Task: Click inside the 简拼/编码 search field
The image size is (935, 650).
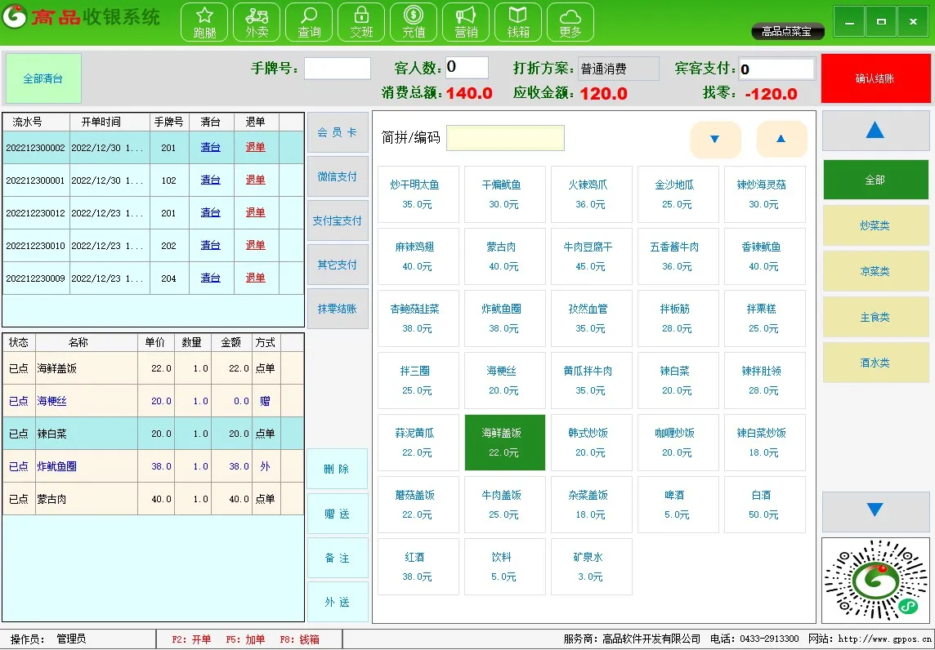Action: click(x=505, y=138)
